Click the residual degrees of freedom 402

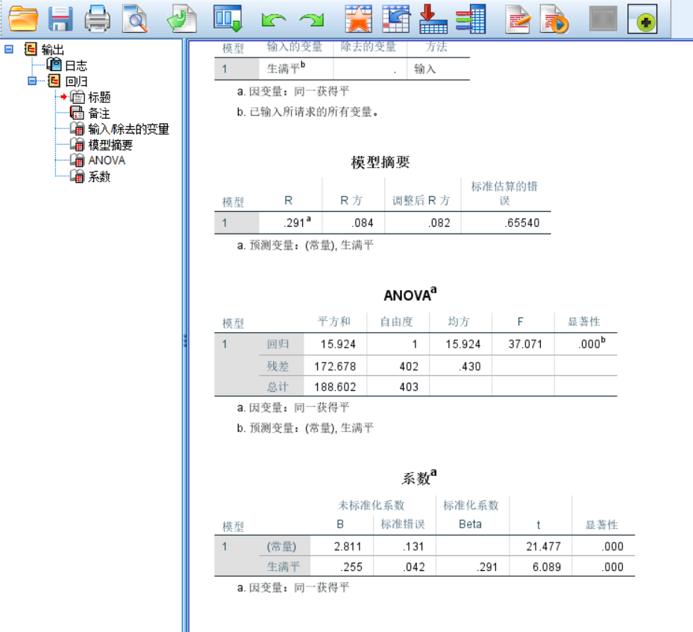click(x=409, y=366)
